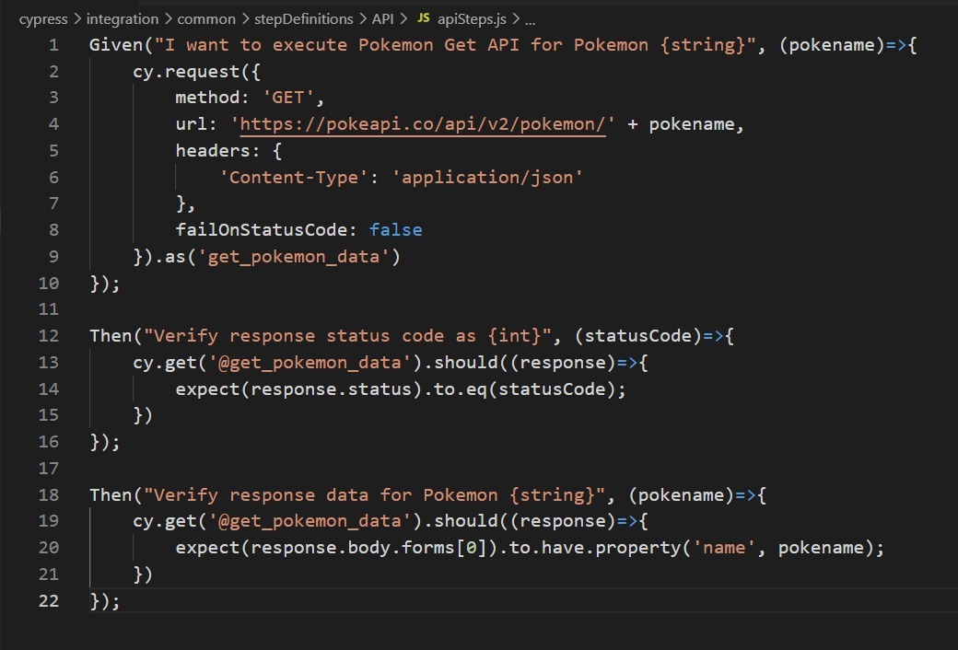Click the pokename parameter on line 1

click(832, 44)
